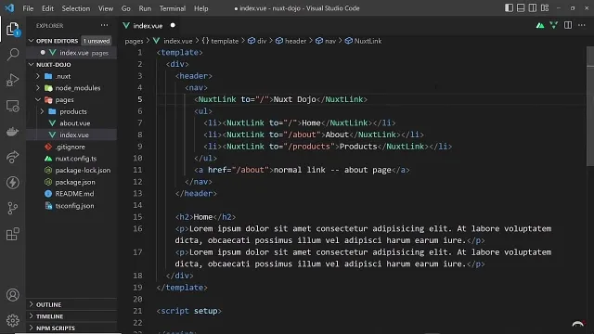Open tsconfig.json file
The height and width of the screenshot is (334, 594).
pyautogui.click(x=74, y=206)
